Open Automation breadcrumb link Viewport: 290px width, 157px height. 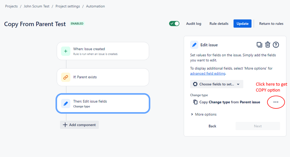pyautogui.click(x=96, y=6)
